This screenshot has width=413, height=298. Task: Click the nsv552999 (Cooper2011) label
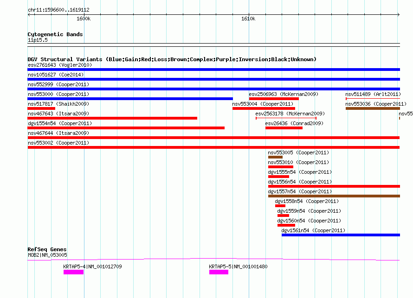[58, 84]
